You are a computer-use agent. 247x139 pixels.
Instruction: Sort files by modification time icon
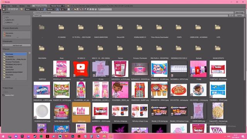tap(63, 9)
